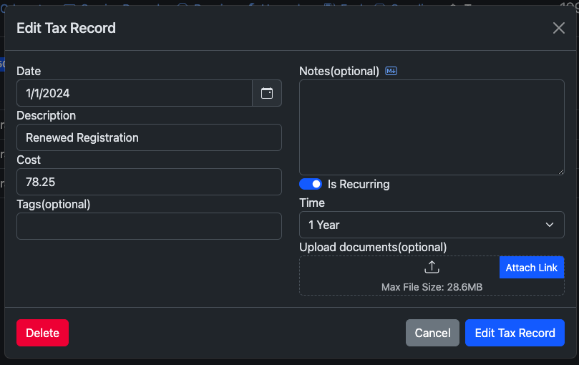
Task: Select the Tags optional input
Action: pos(149,226)
